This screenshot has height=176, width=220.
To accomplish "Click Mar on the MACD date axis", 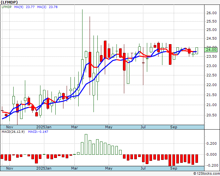I will pos(74,168).
